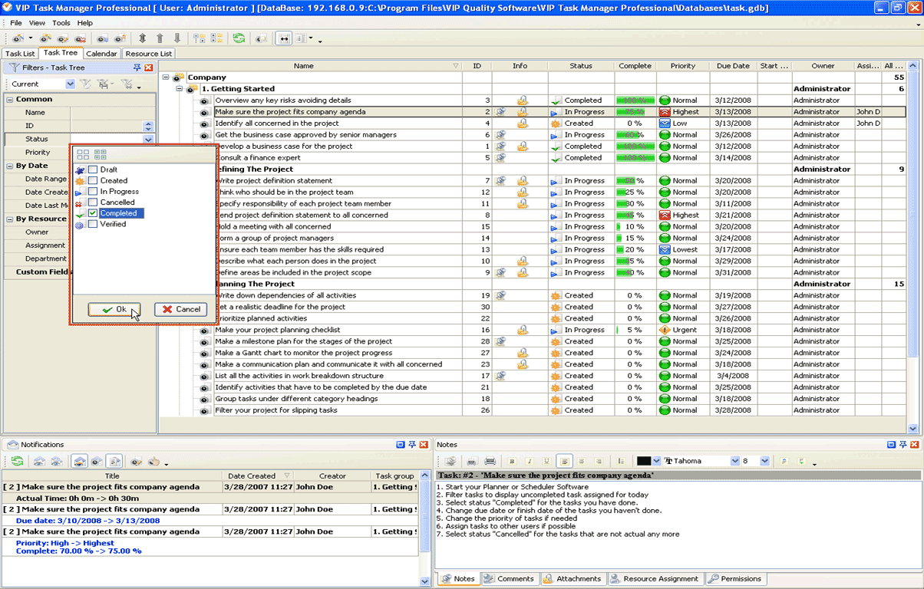Viewport: 924px width, 589px height.
Task: Uncheck the Completed status checkbox
Action: coord(93,213)
